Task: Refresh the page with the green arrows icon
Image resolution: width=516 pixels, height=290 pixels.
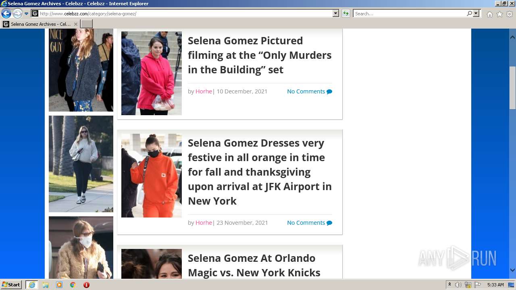Action: click(345, 14)
